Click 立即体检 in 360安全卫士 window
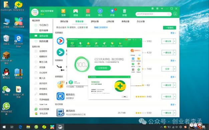Viewport: 209px width, 130px height. (102, 68)
